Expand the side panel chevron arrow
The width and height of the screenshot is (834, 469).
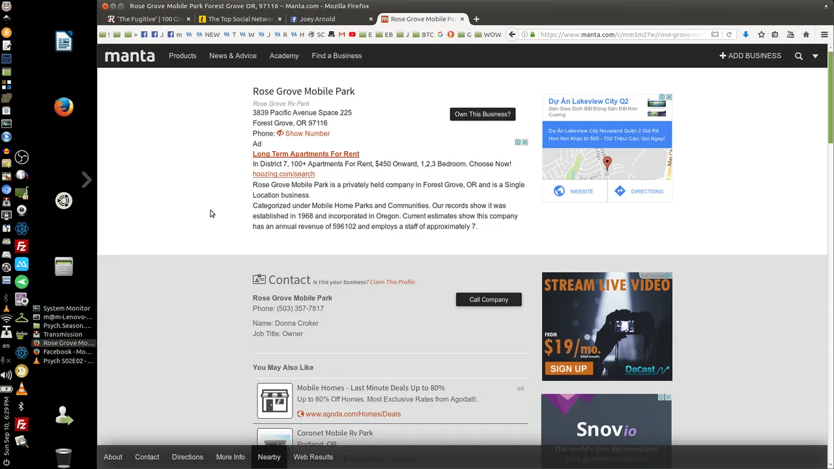[x=87, y=180]
